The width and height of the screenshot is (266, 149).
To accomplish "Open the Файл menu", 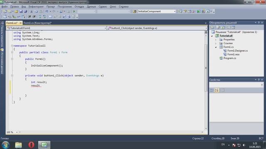I will point(5,7).
